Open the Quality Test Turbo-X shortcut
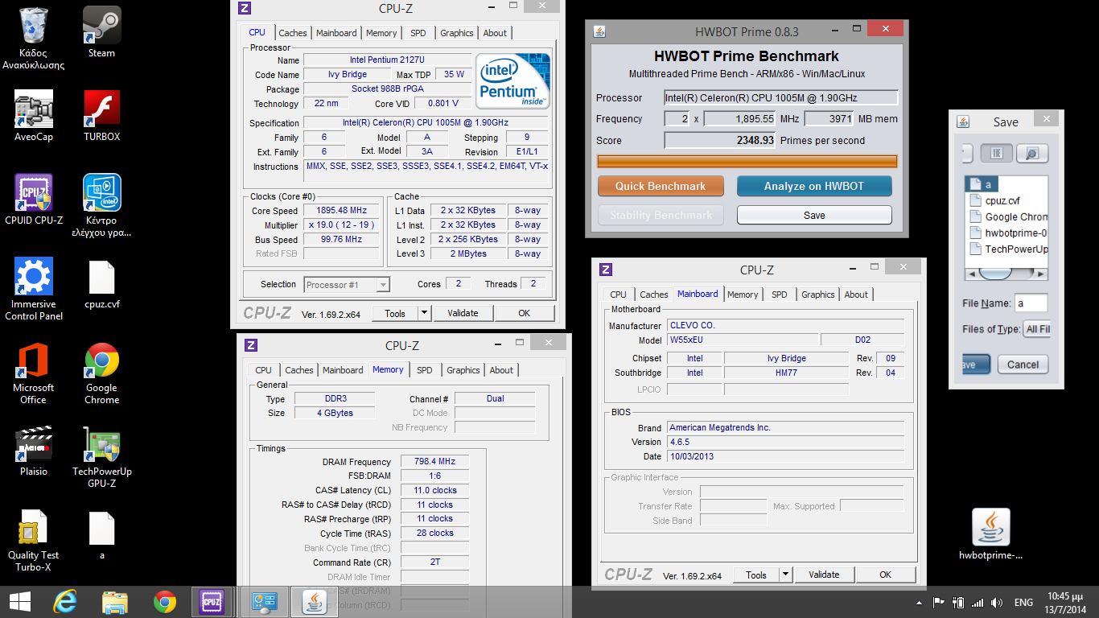The width and height of the screenshot is (1099, 618). pos(34,540)
